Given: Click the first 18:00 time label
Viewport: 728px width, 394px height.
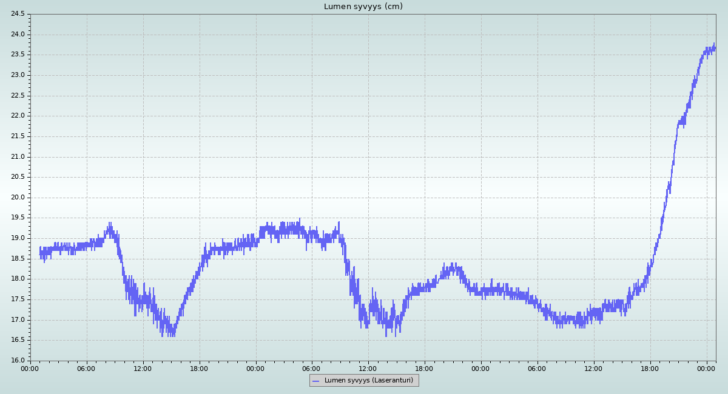Looking at the screenshot, I should coord(199,368).
